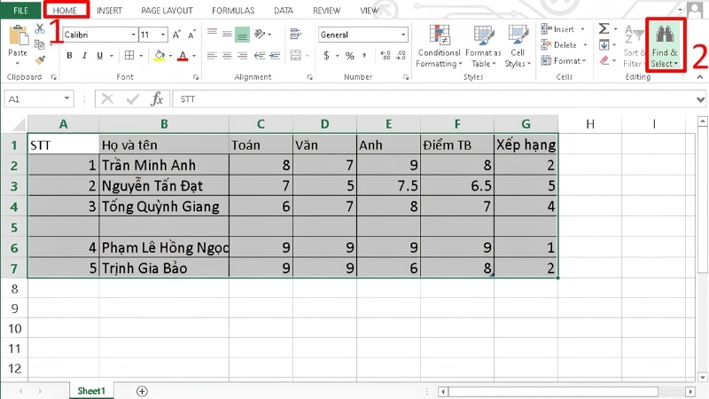Image resolution: width=709 pixels, height=399 pixels.
Task: Increase decimal places icon
Action: pos(386,55)
